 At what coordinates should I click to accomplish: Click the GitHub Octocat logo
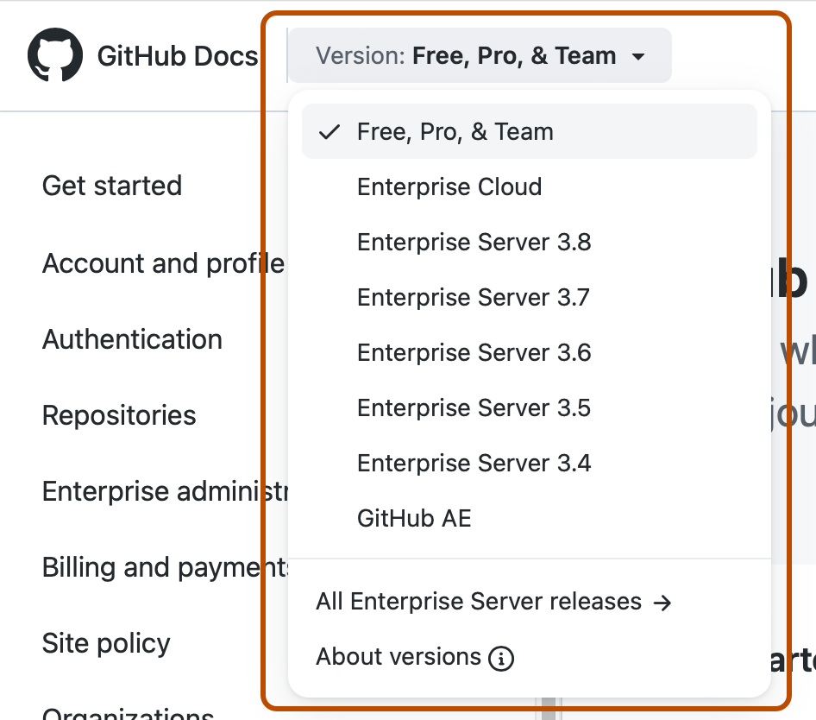55,54
